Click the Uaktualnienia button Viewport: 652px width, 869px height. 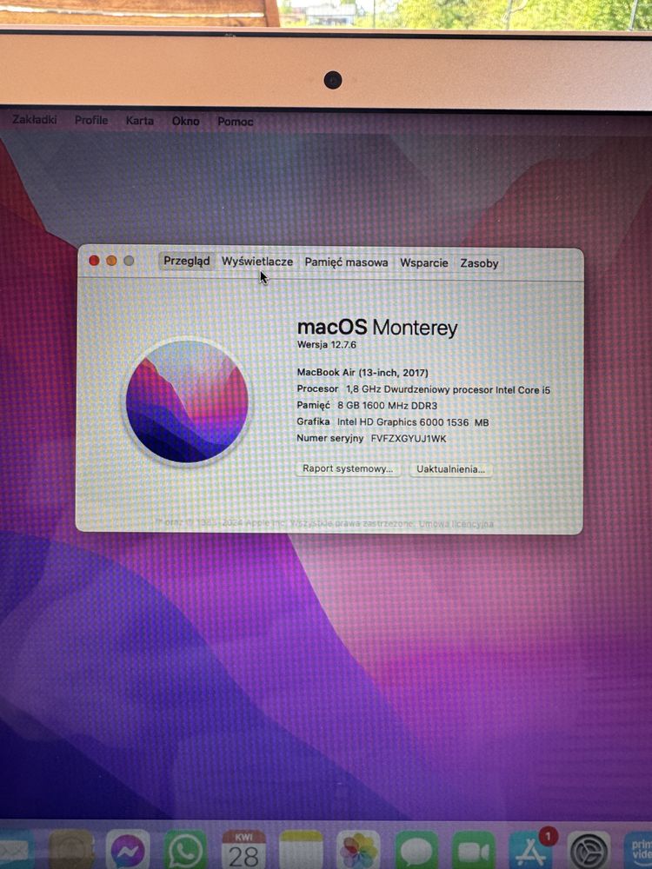pos(450,469)
